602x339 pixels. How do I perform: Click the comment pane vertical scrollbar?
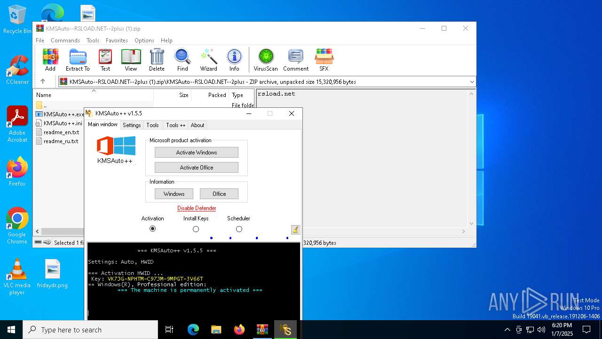pyautogui.click(x=471, y=159)
